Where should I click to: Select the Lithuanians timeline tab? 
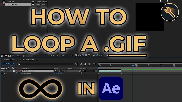click(x=30, y=60)
